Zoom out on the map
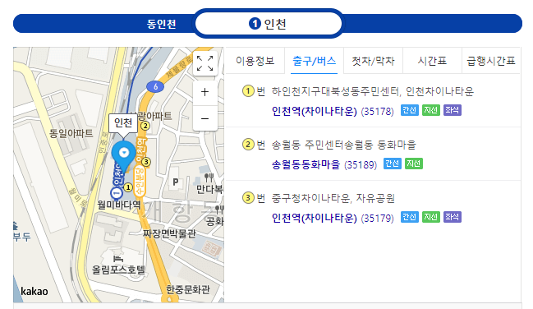The width and height of the screenshot is (533, 309). pyautogui.click(x=205, y=118)
